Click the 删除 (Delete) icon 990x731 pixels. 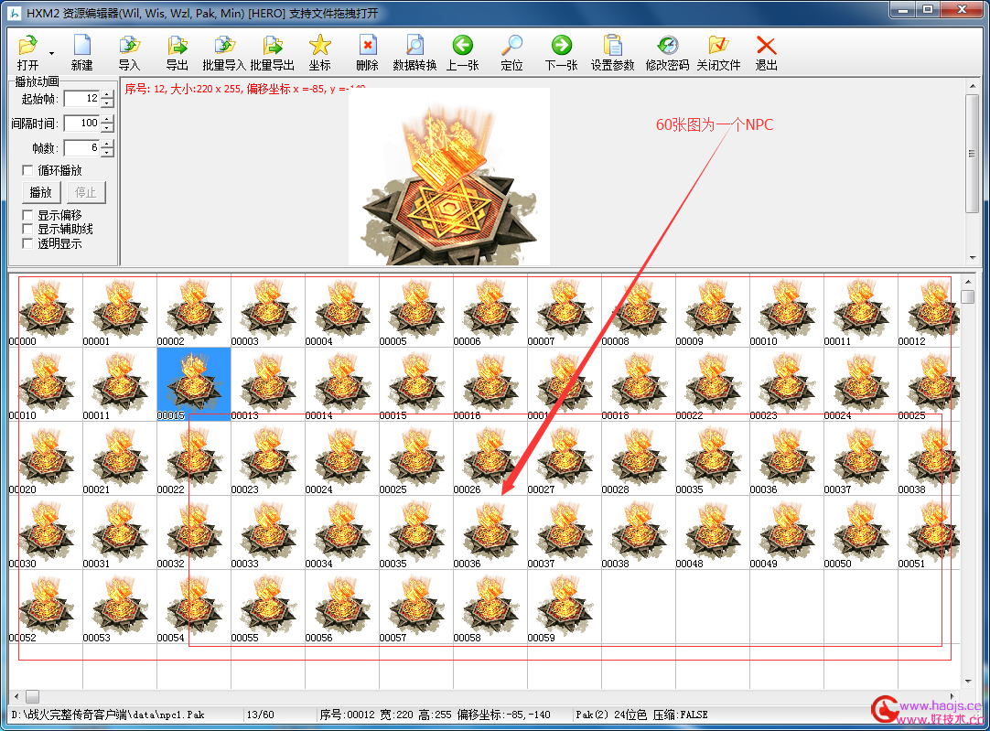(368, 46)
